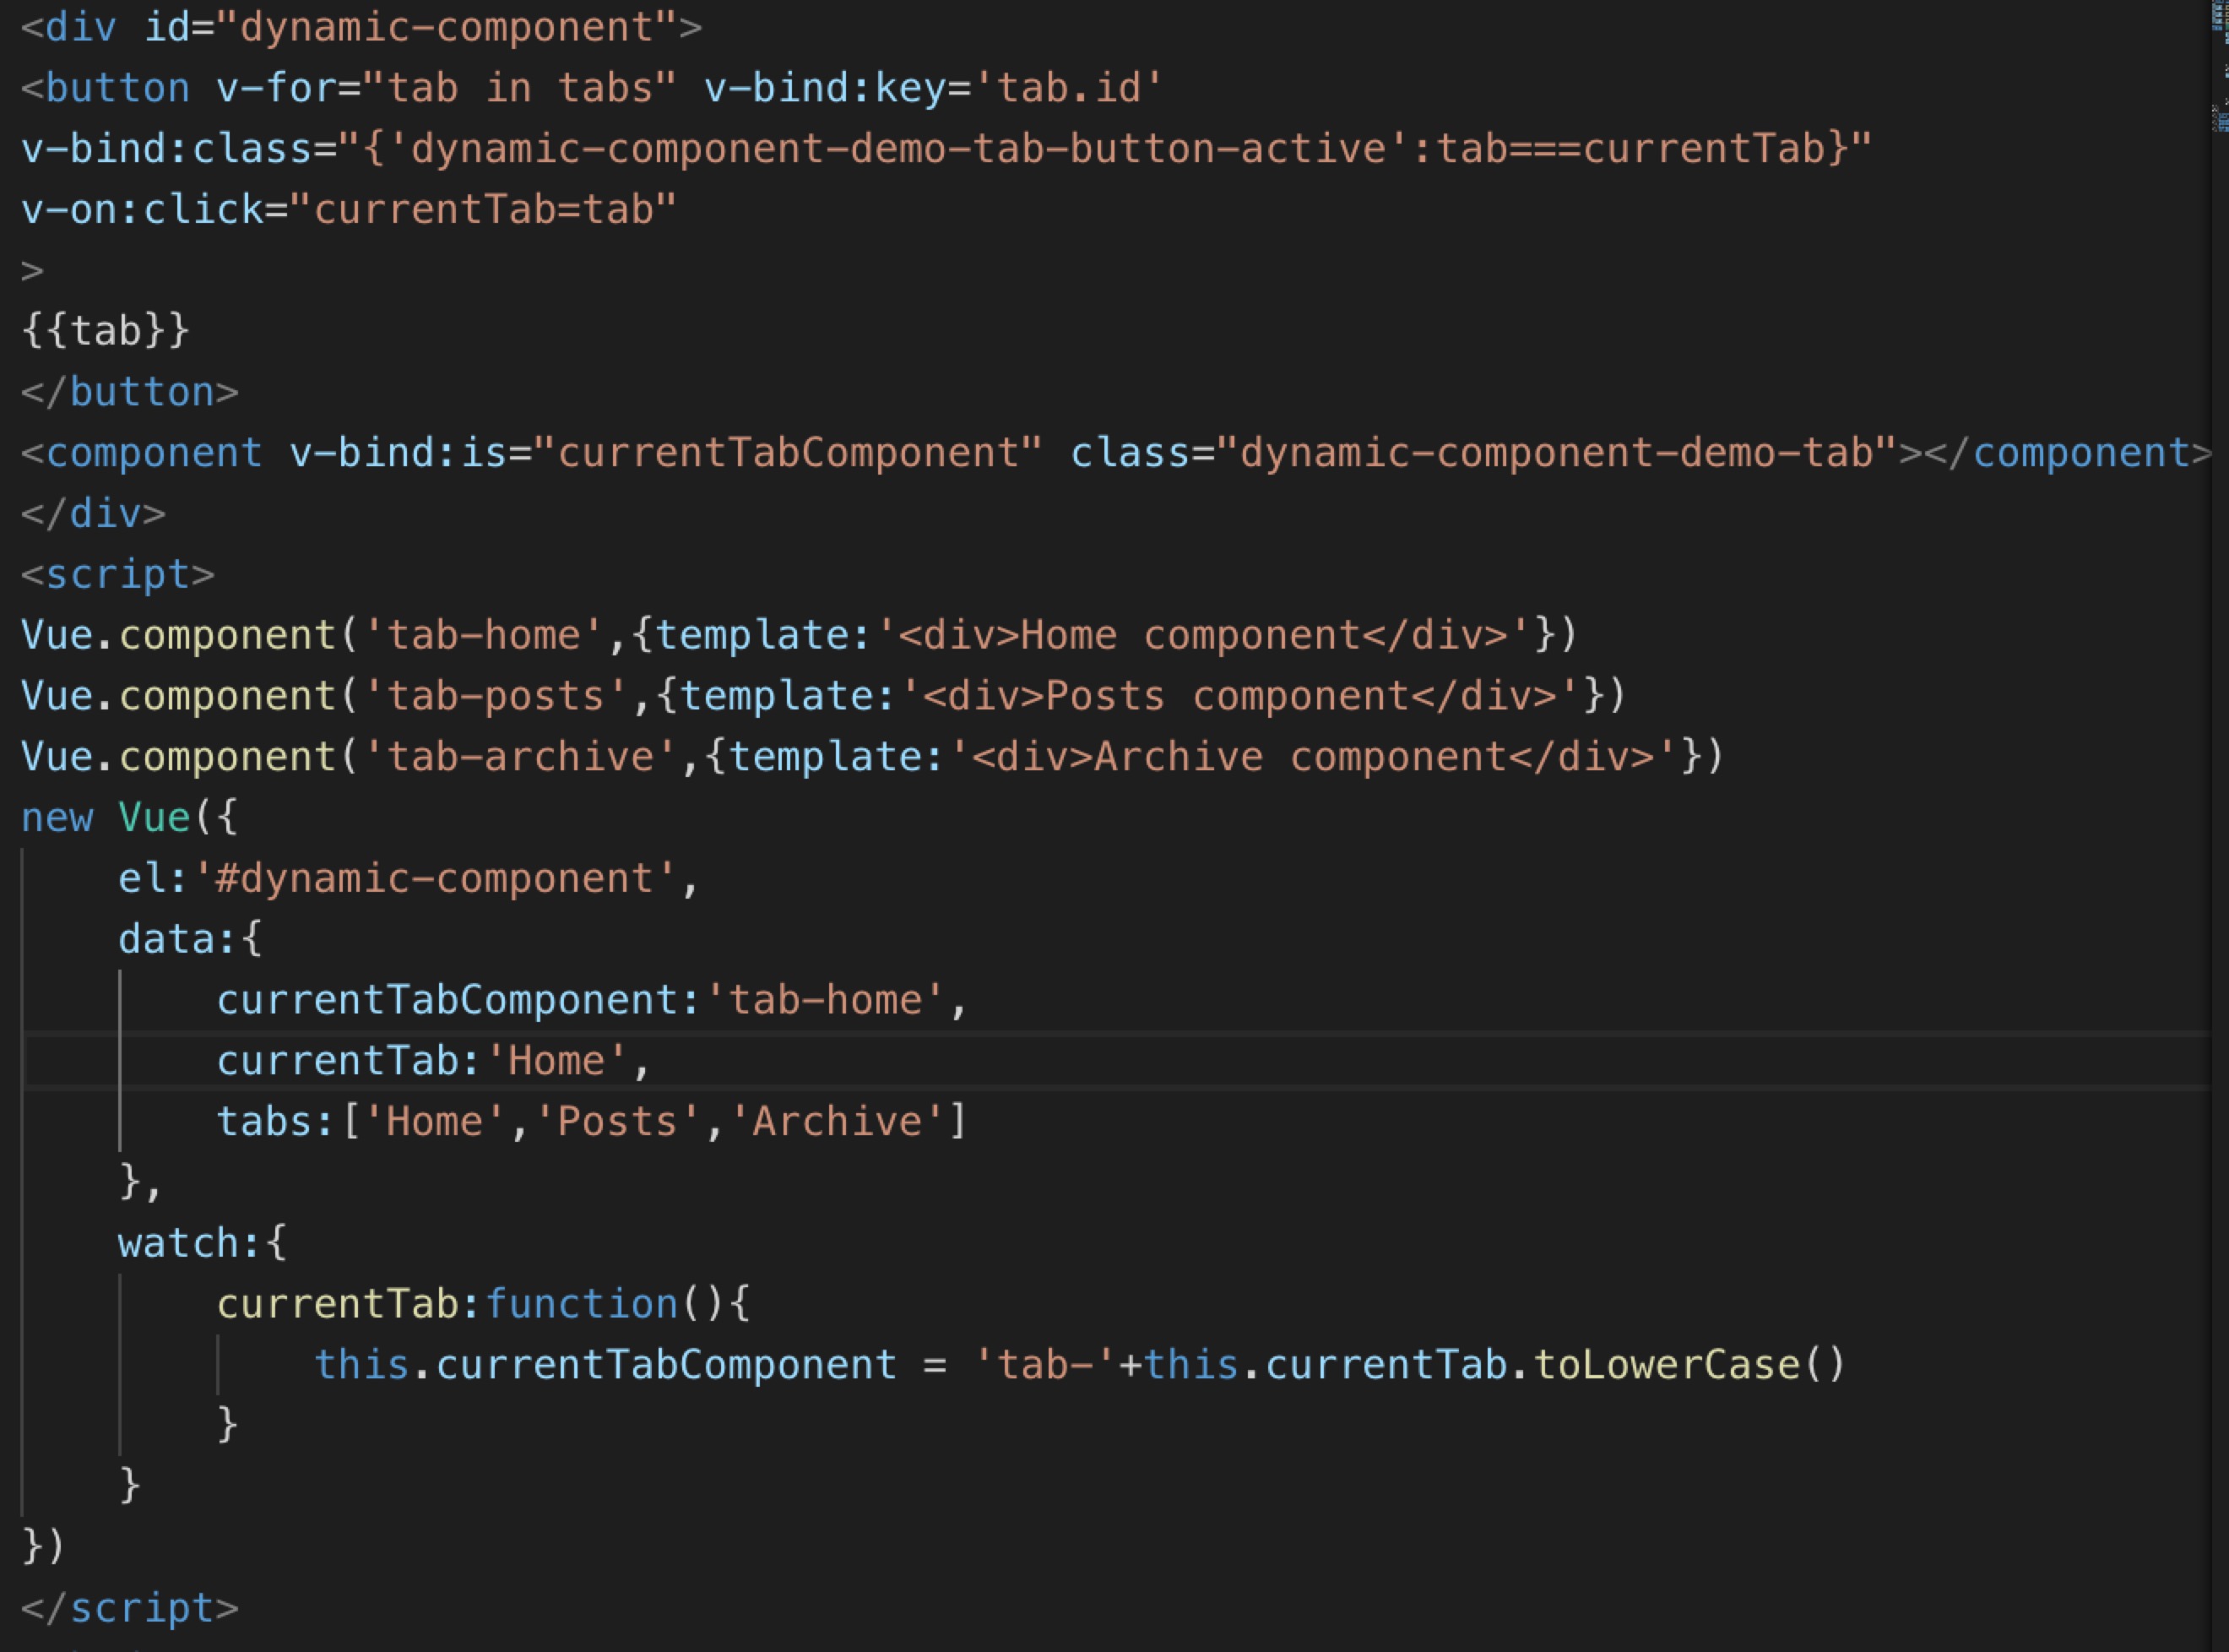
Task: Click the 'watch:{' line
Action: [x=203, y=1244]
